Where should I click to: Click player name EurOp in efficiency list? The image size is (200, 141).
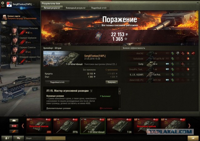(x=141, y=64)
